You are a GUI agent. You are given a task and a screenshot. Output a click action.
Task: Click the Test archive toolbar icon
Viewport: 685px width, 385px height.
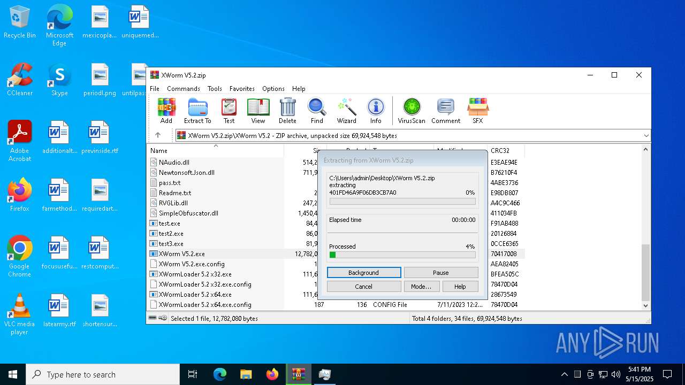point(229,111)
